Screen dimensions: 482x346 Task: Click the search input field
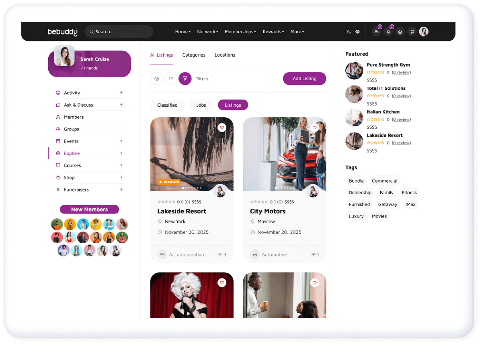pyautogui.click(x=121, y=32)
